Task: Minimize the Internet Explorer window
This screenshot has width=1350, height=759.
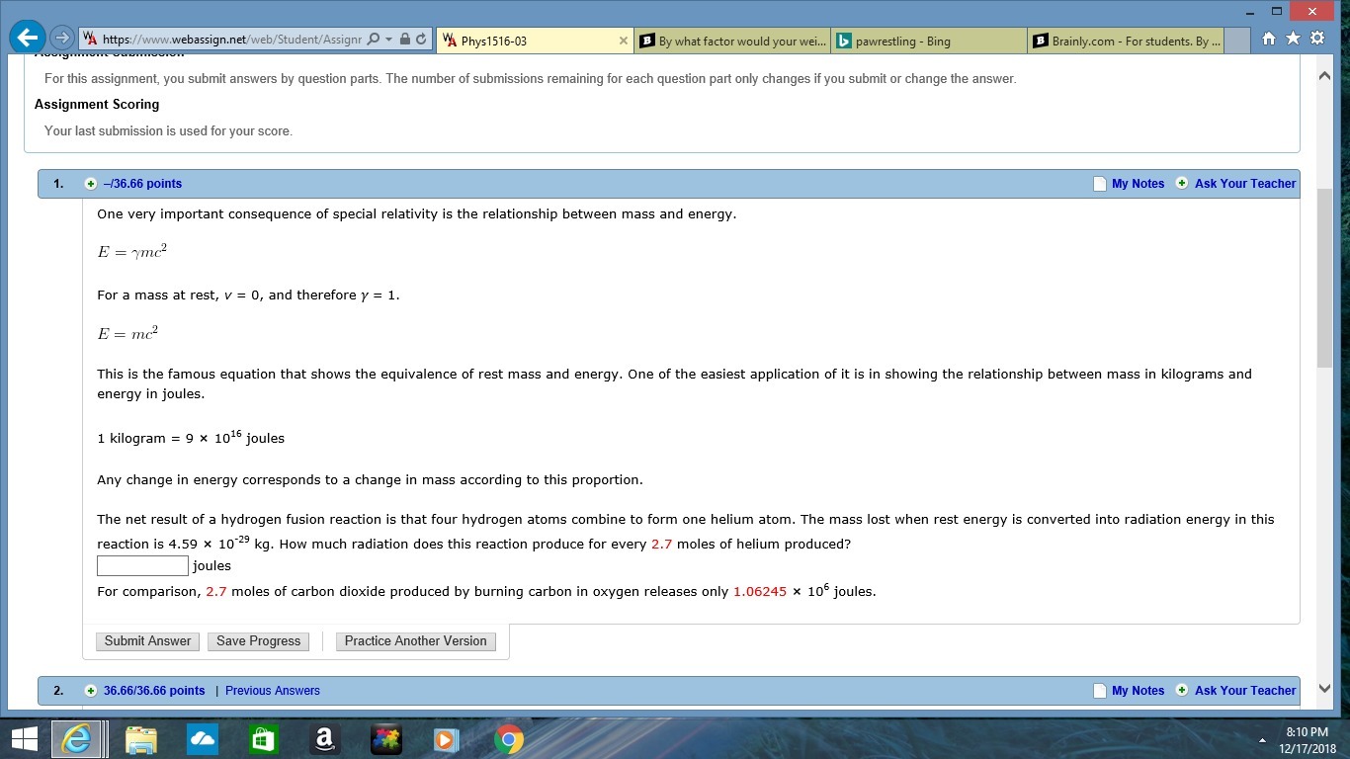Action: (x=1250, y=11)
